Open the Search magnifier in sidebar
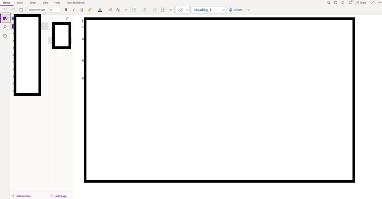This screenshot has height=199, width=382. [x=5, y=27]
